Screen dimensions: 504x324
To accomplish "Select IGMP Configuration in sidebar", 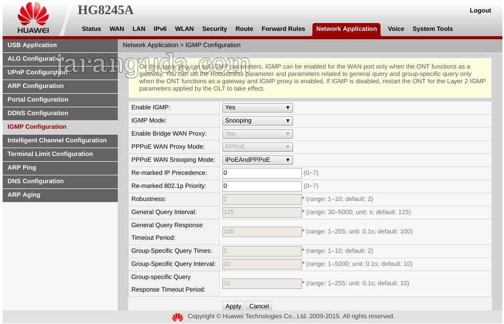I will click(x=60, y=127).
